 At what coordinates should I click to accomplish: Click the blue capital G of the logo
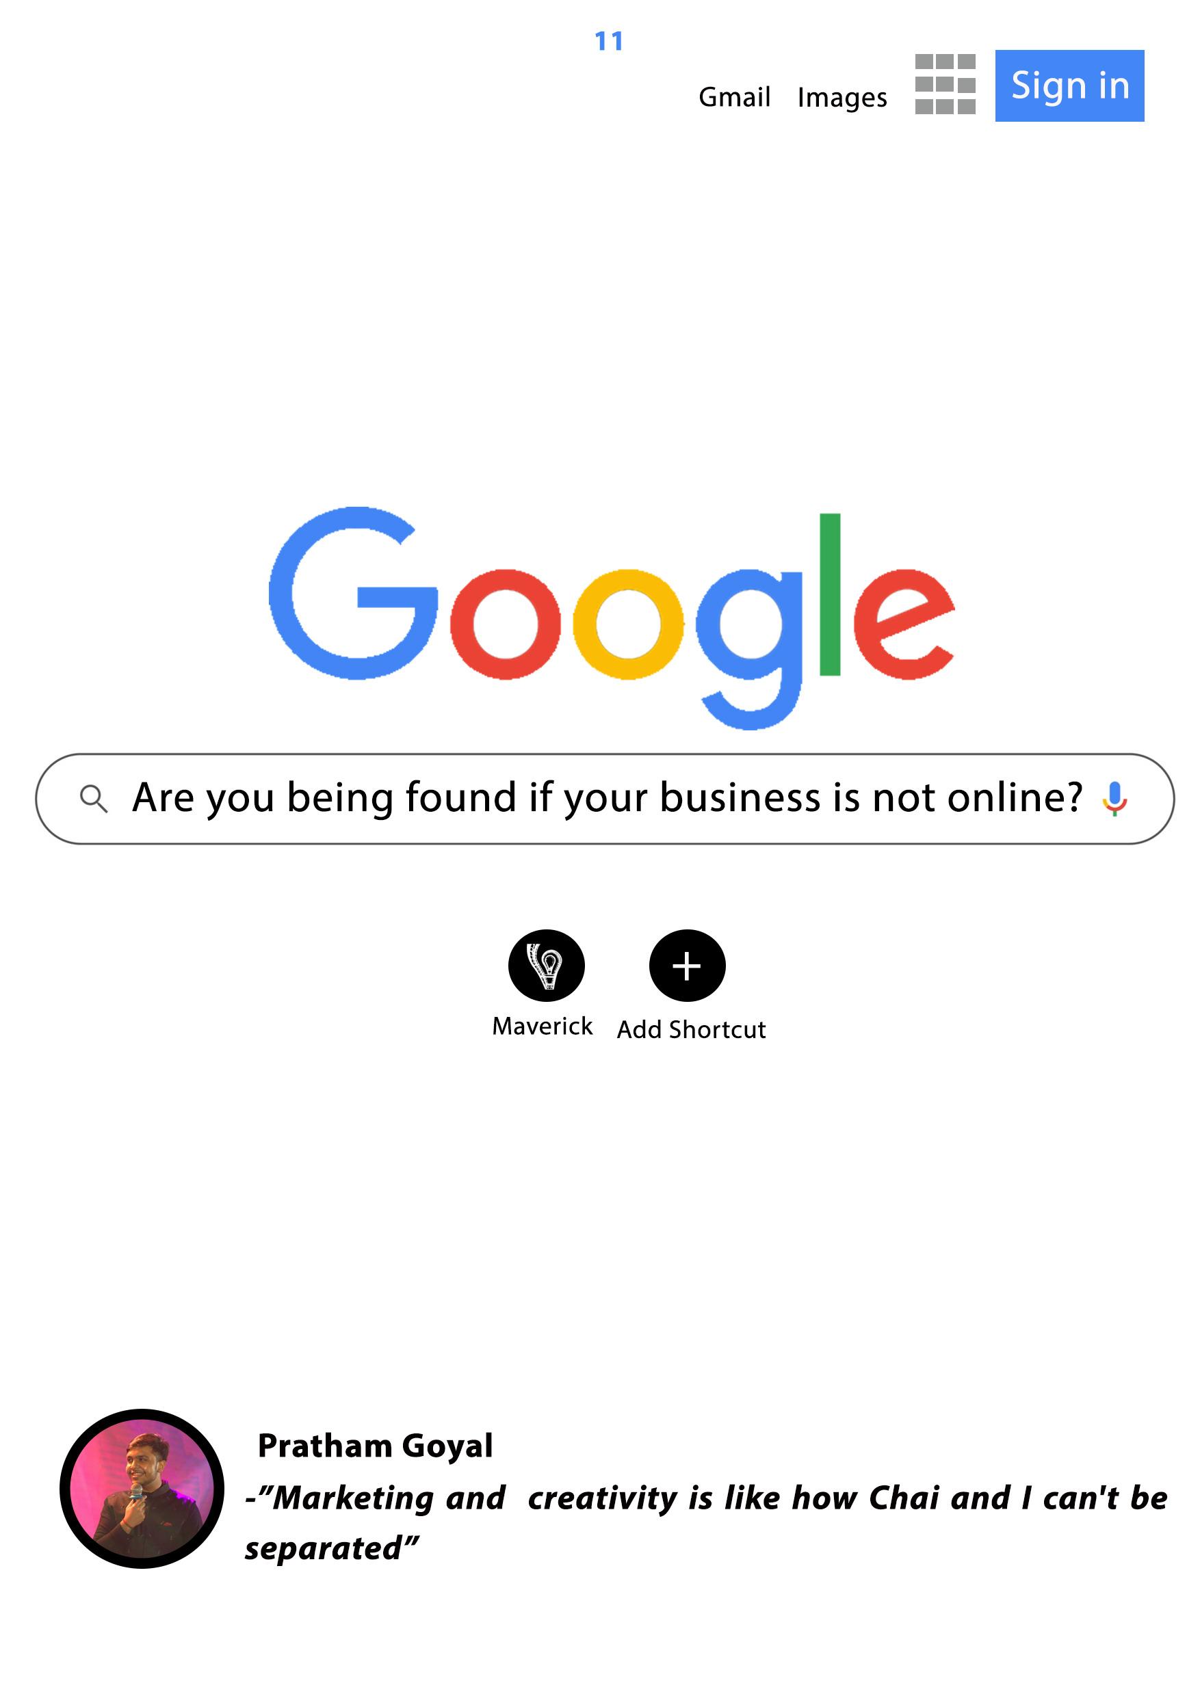(353, 593)
